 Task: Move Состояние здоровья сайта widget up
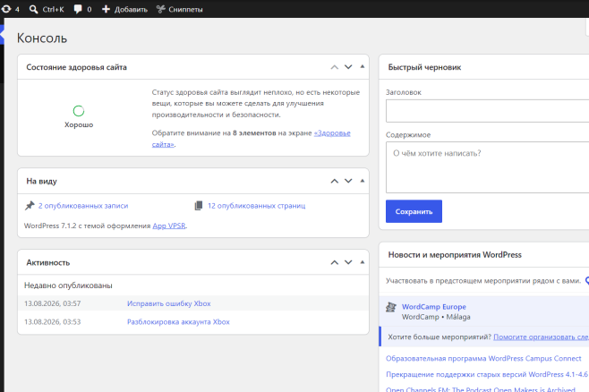[x=334, y=67]
